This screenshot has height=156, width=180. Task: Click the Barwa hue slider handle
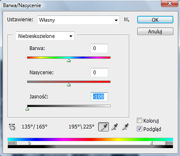click(x=69, y=60)
